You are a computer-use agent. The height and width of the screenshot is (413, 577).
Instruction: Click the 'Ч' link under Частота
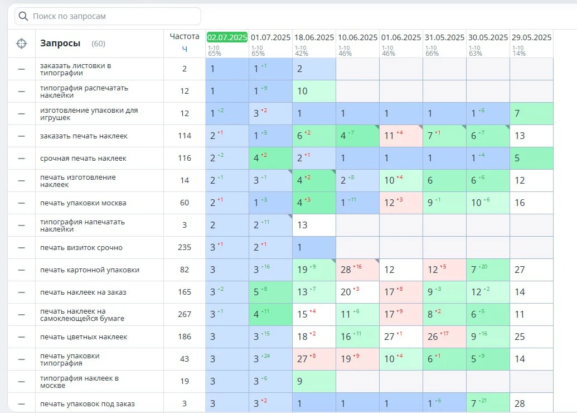click(x=185, y=49)
